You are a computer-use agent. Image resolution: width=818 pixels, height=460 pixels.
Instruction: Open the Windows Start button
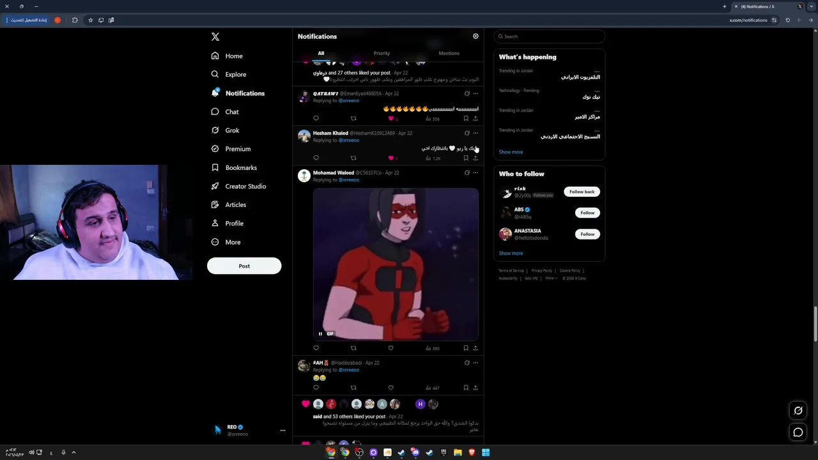[486, 452]
